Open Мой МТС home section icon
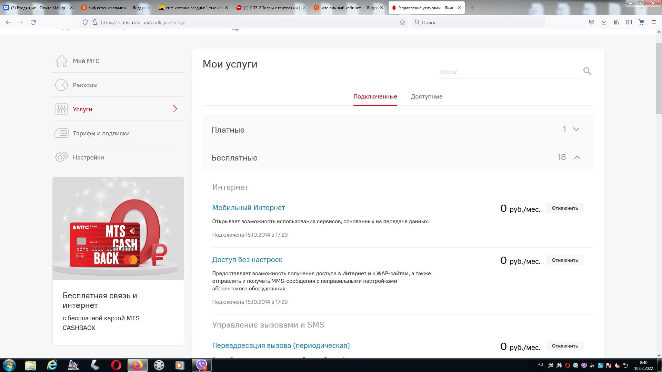 [x=61, y=61]
